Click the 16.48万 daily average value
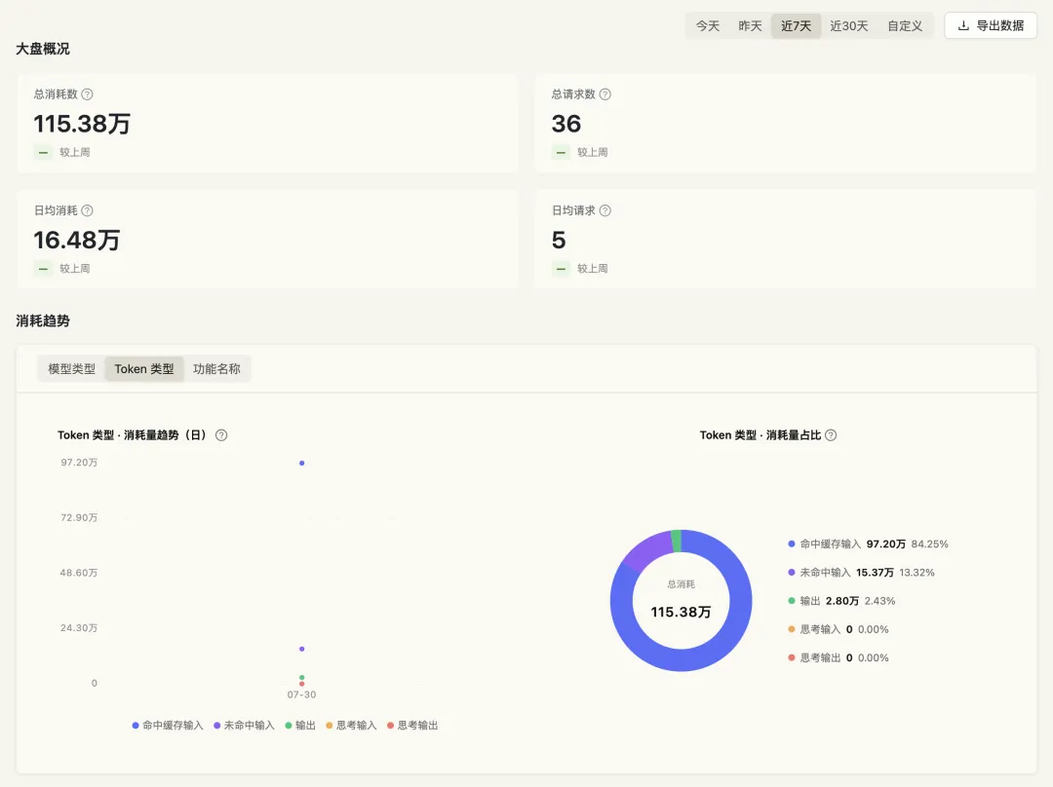 tap(77, 240)
